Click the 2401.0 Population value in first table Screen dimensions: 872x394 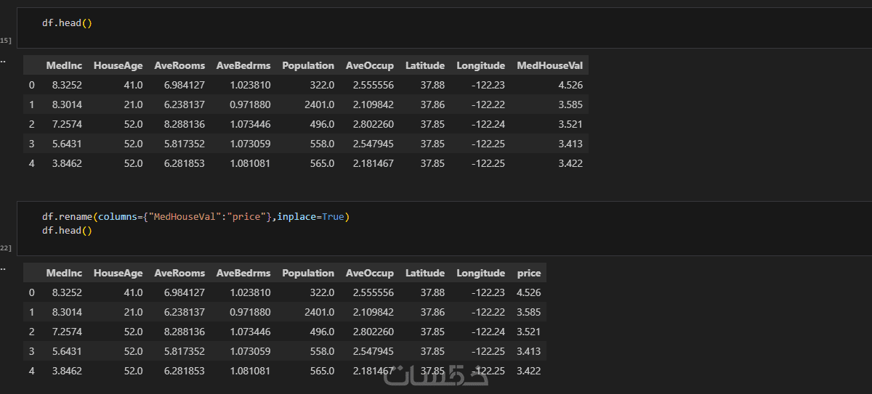318,104
